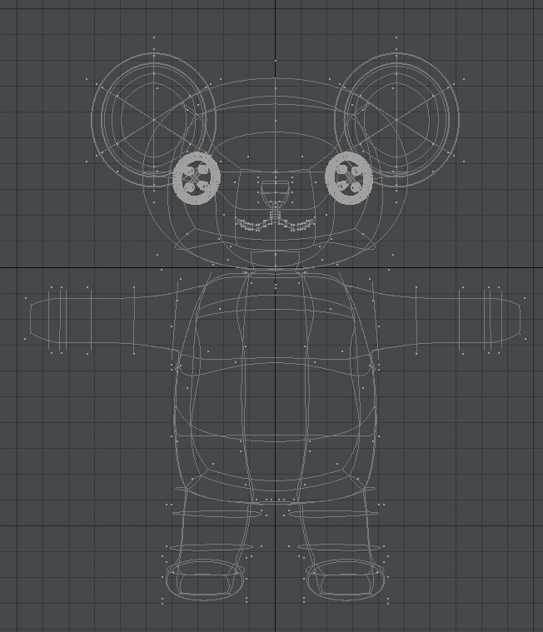Screen dimensions: 543x632
Task: Select the neck piece below the head
Action: (276, 260)
